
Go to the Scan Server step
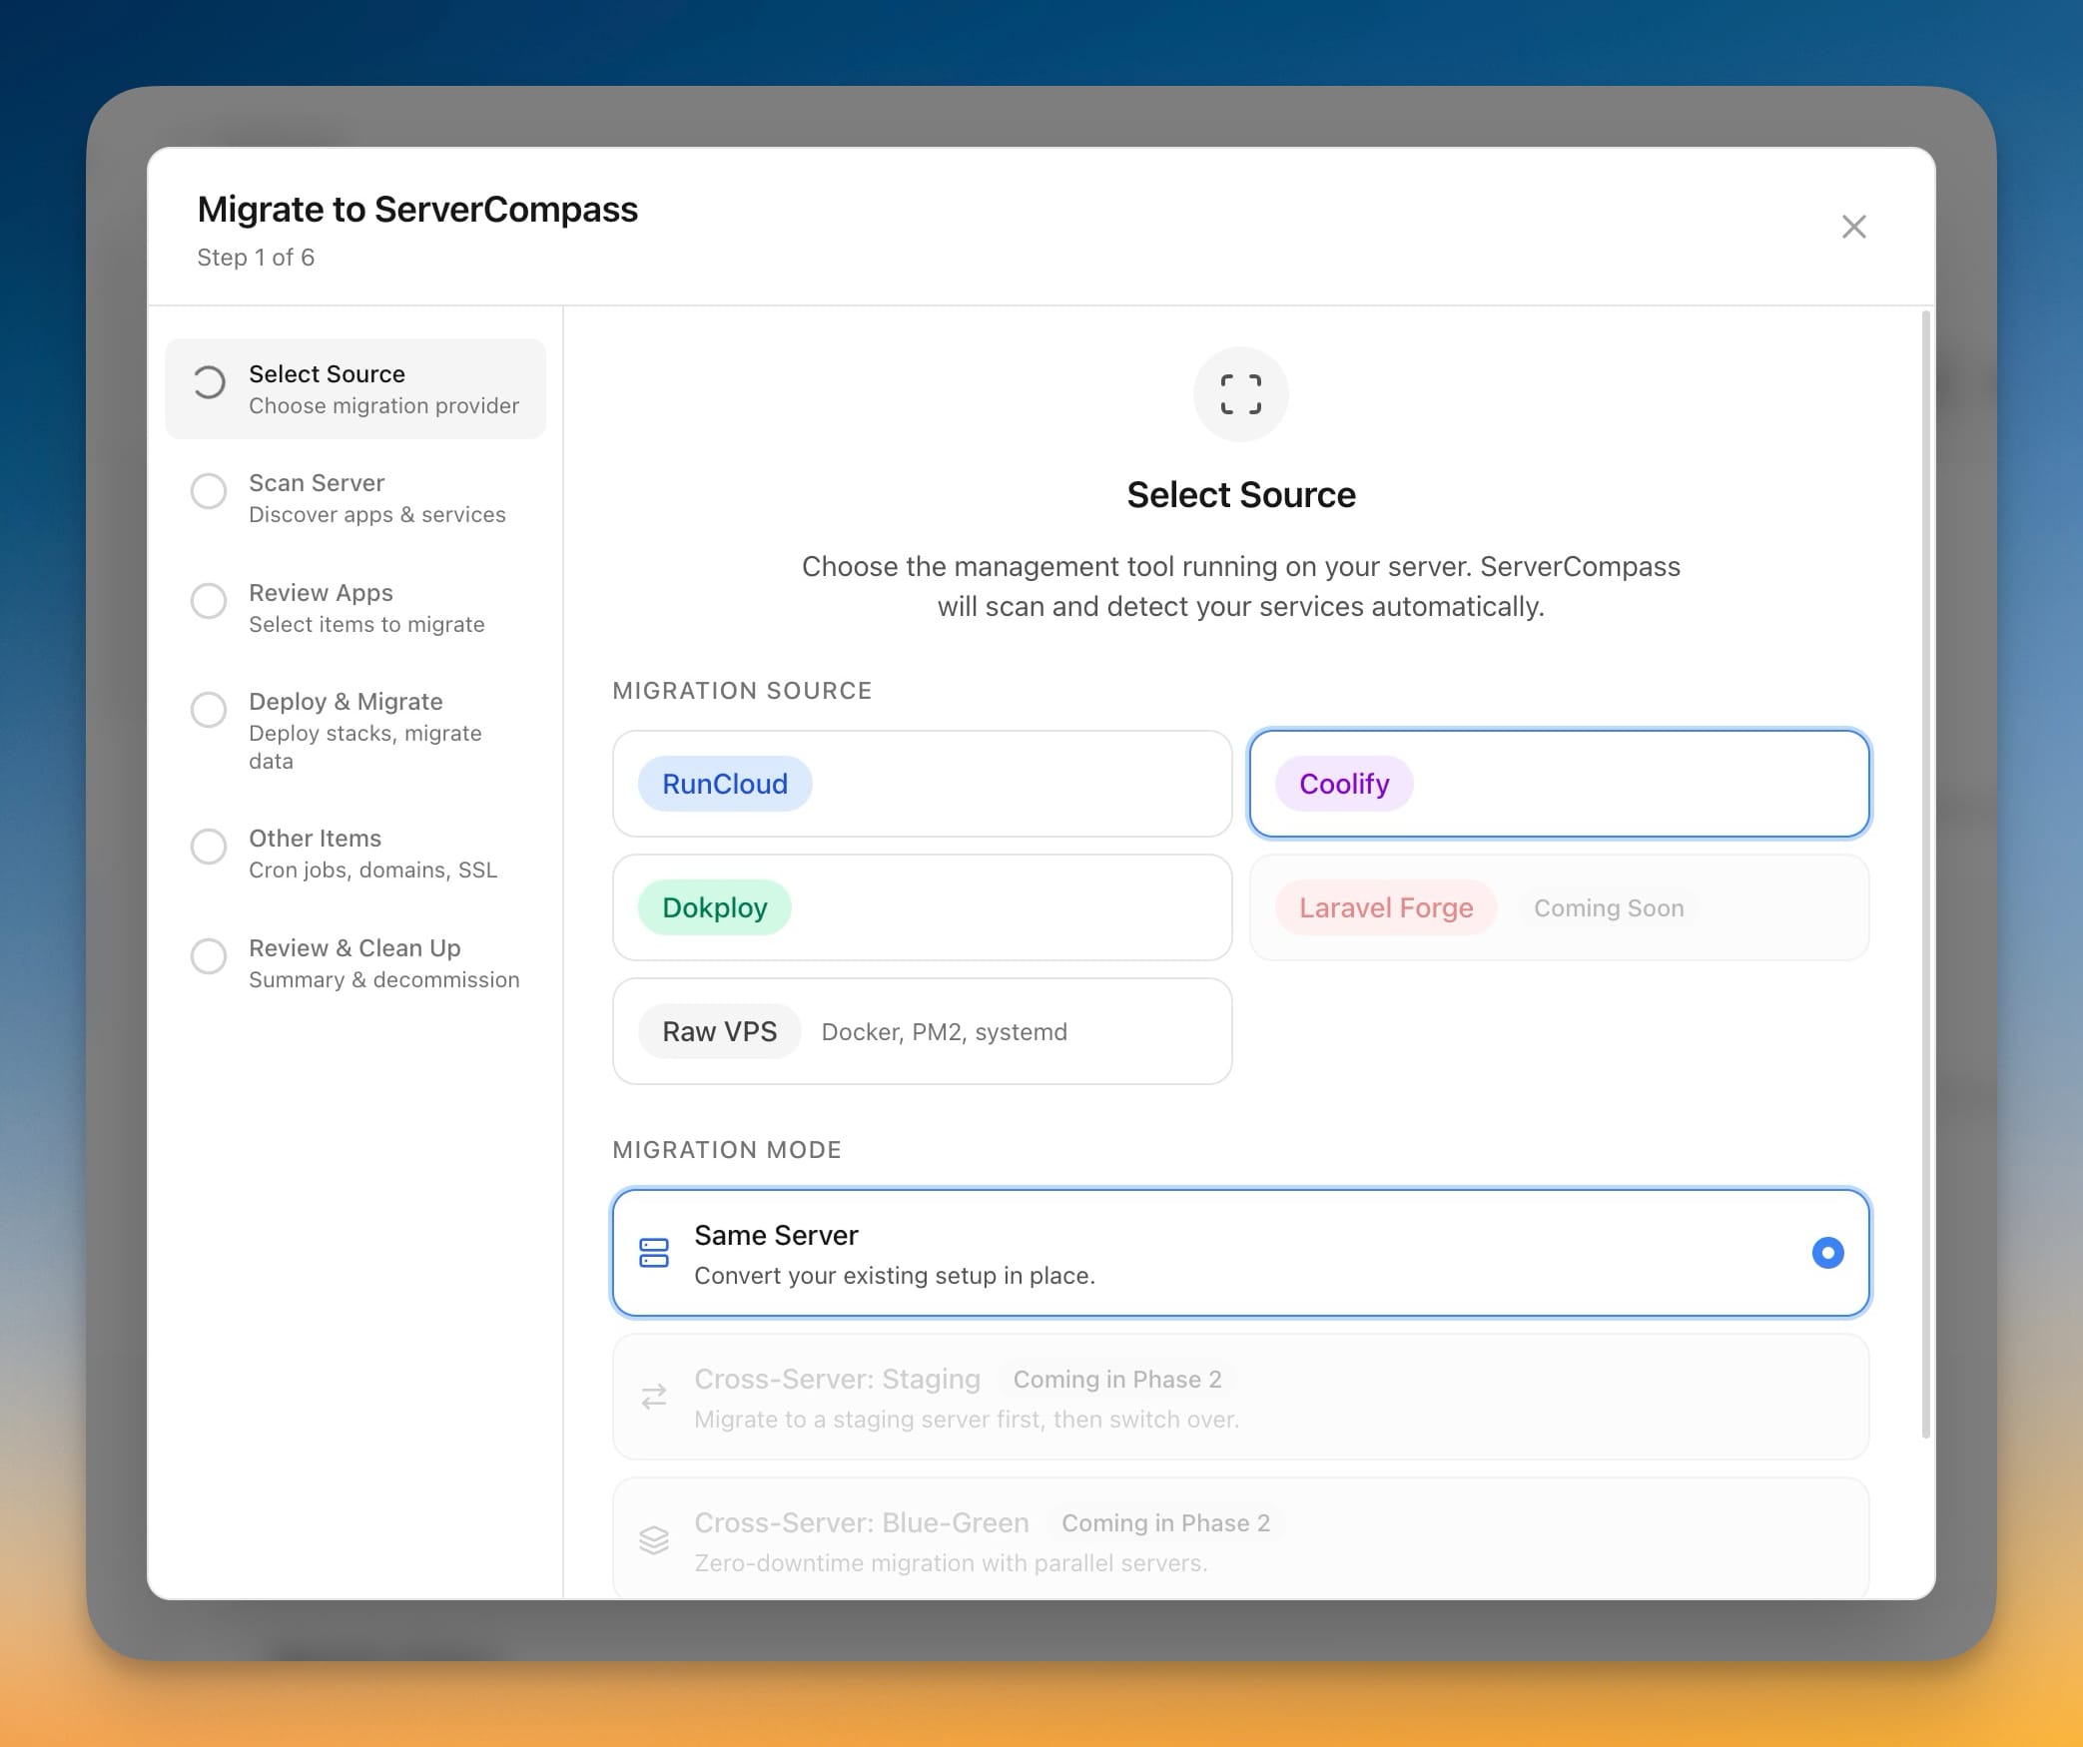tap(355, 498)
